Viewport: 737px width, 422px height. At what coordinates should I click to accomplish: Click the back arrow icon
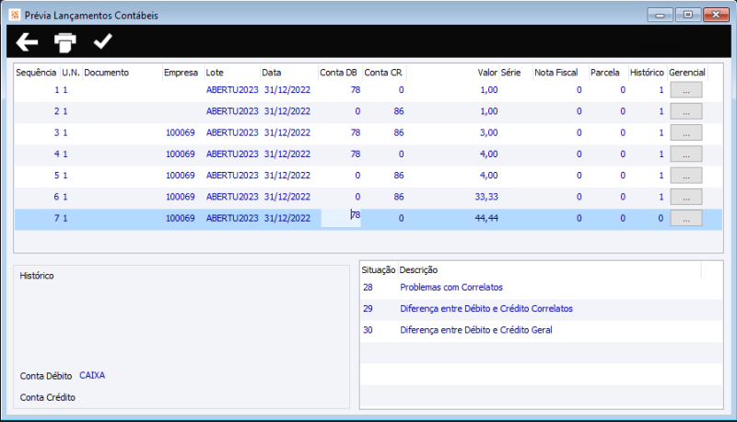[28, 41]
